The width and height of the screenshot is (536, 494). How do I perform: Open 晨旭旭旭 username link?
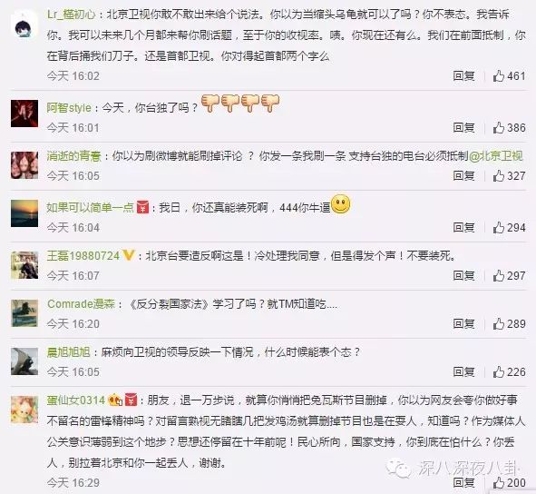68,352
